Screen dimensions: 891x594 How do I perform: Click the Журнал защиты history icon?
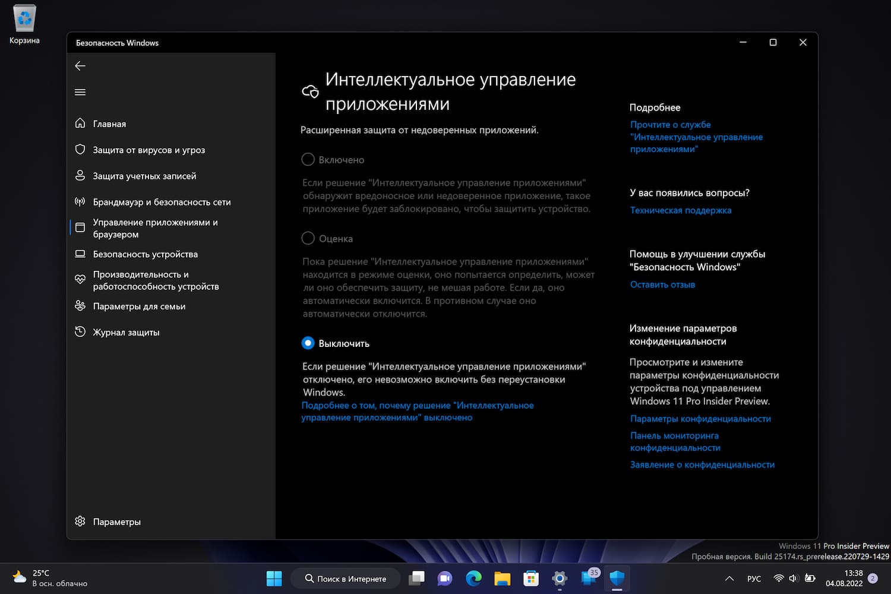pos(80,331)
